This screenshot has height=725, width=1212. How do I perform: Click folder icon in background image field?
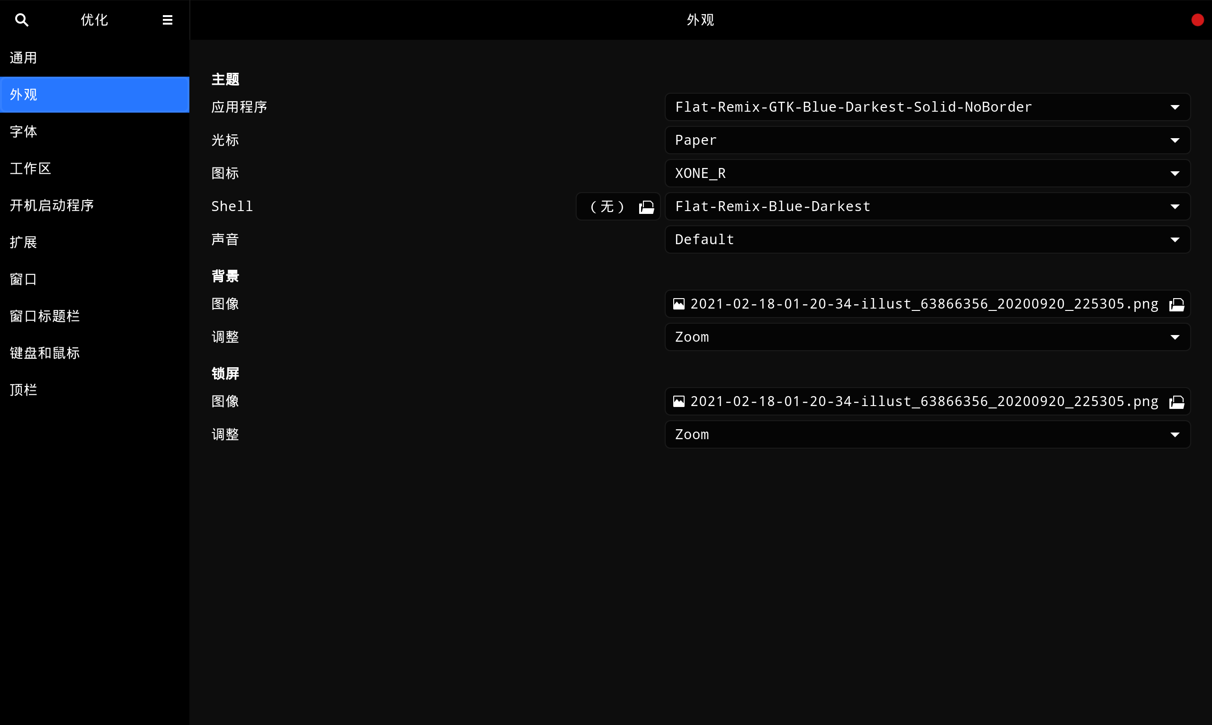pyautogui.click(x=1176, y=304)
